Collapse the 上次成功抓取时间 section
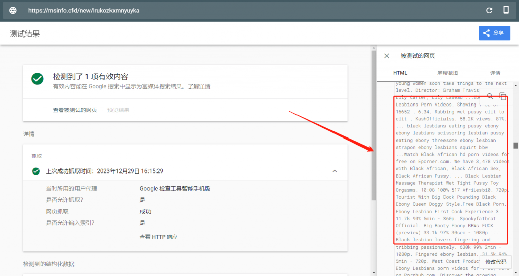 (x=335, y=171)
